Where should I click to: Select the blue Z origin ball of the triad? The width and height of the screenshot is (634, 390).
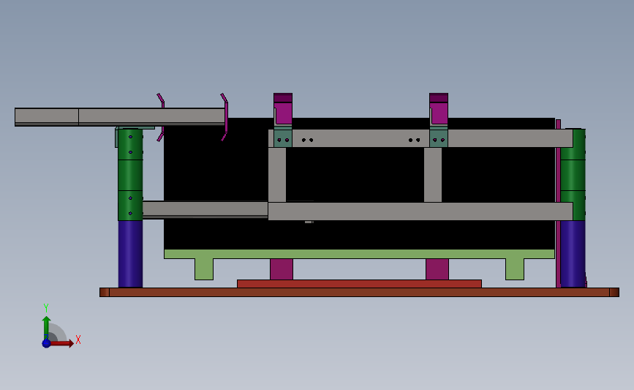pyautogui.click(x=46, y=343)
